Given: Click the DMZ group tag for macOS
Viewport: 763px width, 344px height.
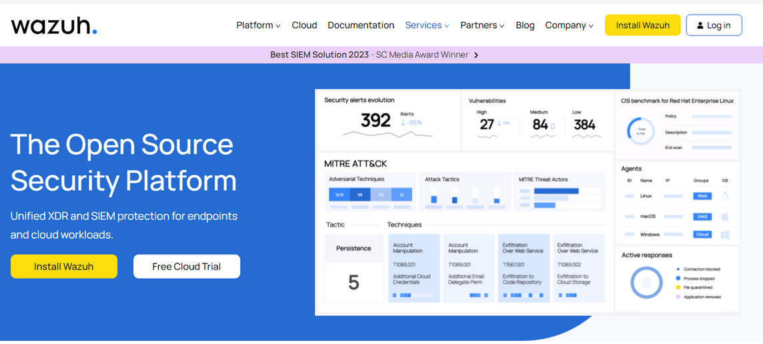Looking at the screenshot, I should [702, 217].
